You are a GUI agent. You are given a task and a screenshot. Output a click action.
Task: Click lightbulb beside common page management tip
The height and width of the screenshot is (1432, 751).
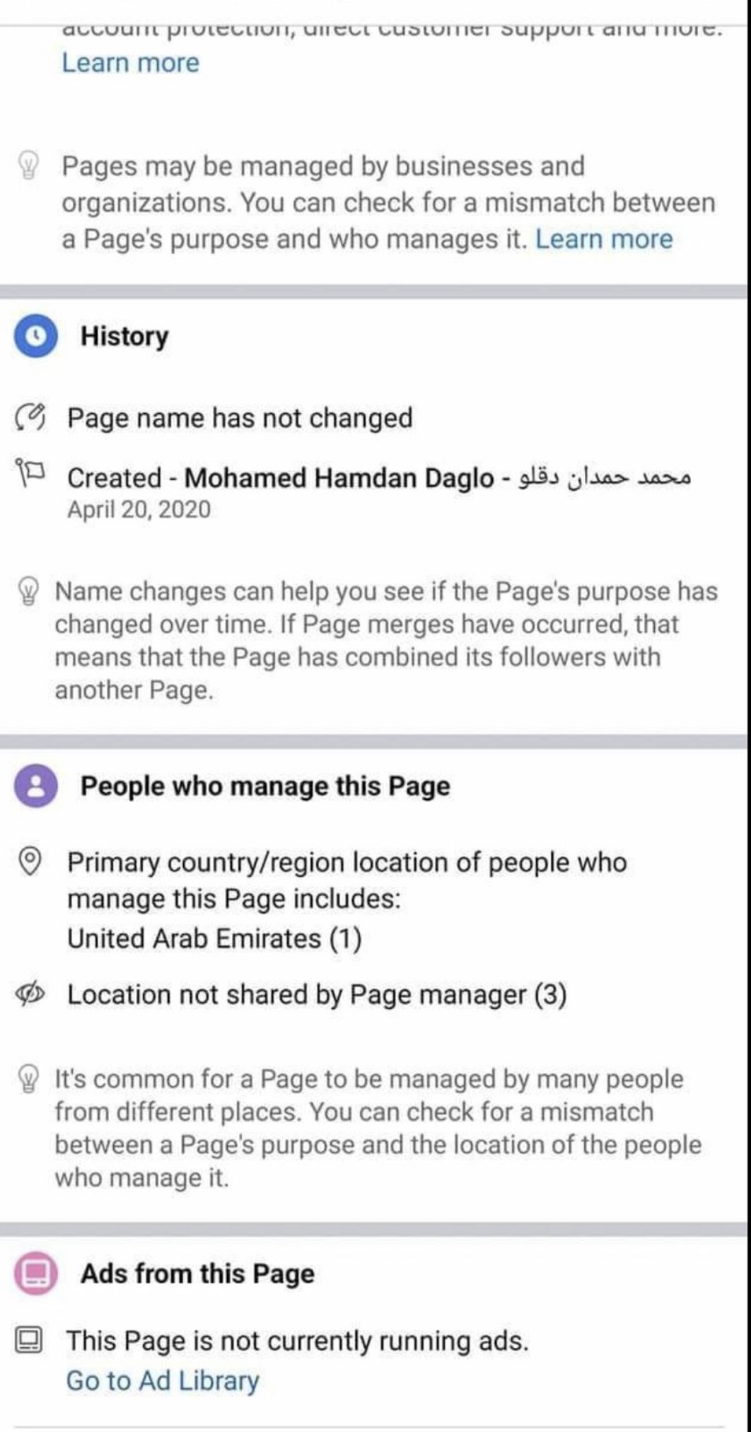click(x=29, y=1080)
